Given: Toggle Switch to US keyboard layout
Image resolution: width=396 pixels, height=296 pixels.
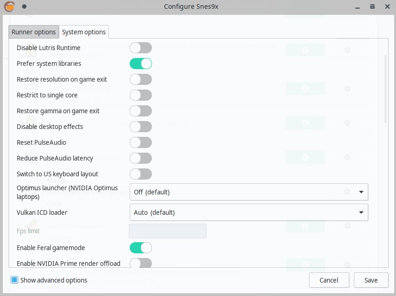Looking at the screenshot, I should tap(141, 174).
